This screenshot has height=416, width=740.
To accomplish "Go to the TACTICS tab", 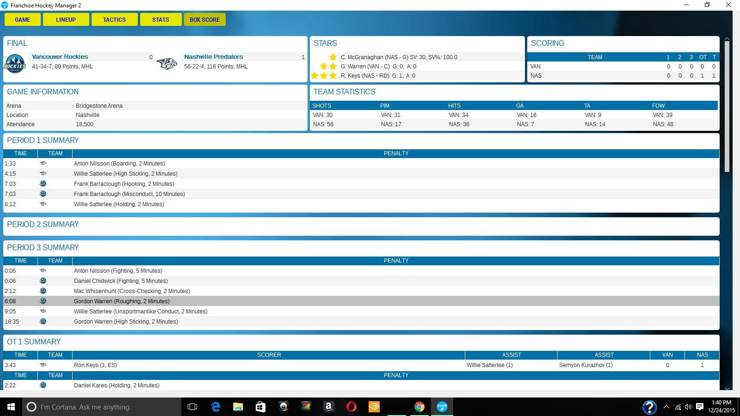I will point(114,20).
